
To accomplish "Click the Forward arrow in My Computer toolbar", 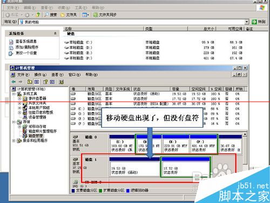I will click(27, 15).
